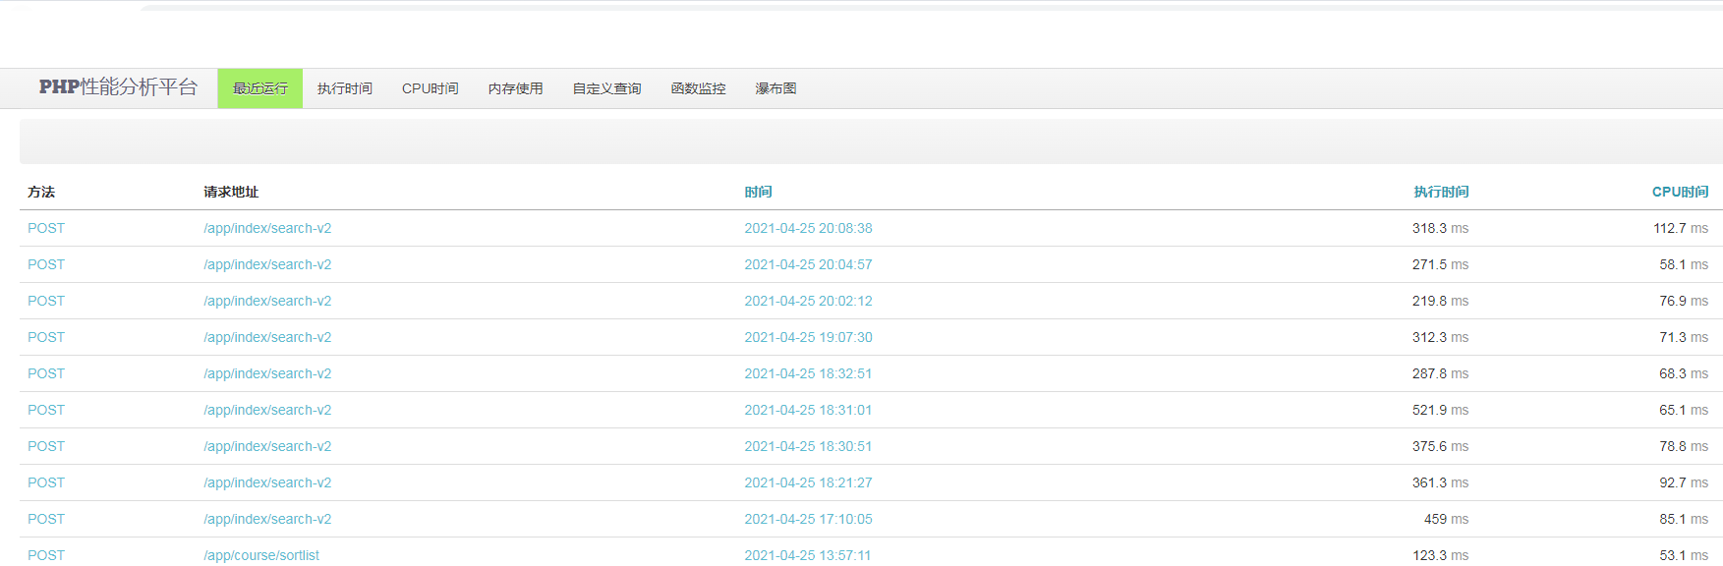Select CPU time 76.9 ms
1723x566 pixels.
tap(1684, 301)
